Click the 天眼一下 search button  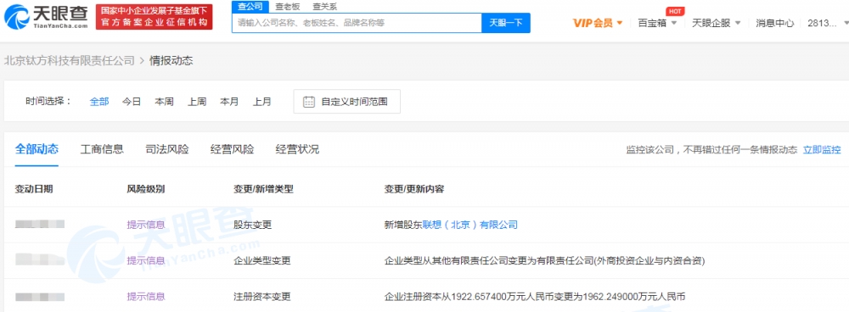[506, 23]
